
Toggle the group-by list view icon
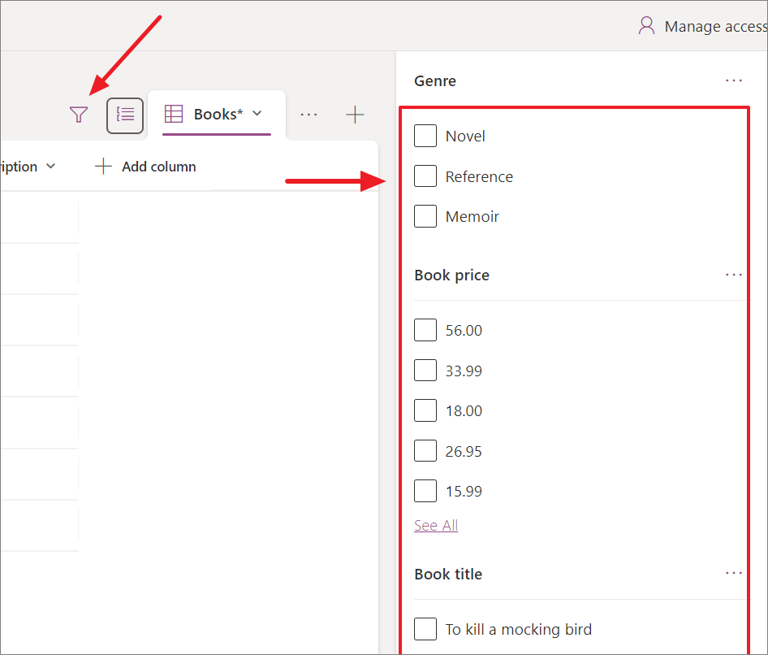tap(125, 115)
